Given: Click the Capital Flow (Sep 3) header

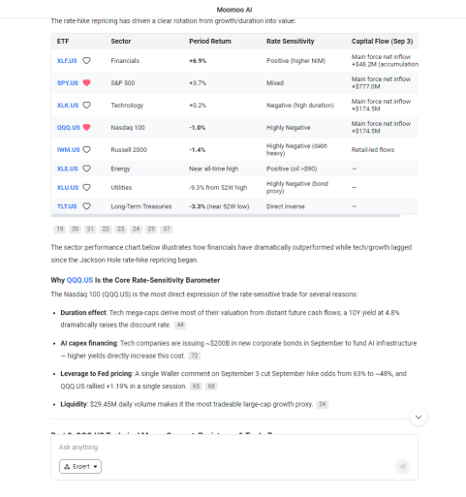Looking at the screenshot, I should [382, 42].
